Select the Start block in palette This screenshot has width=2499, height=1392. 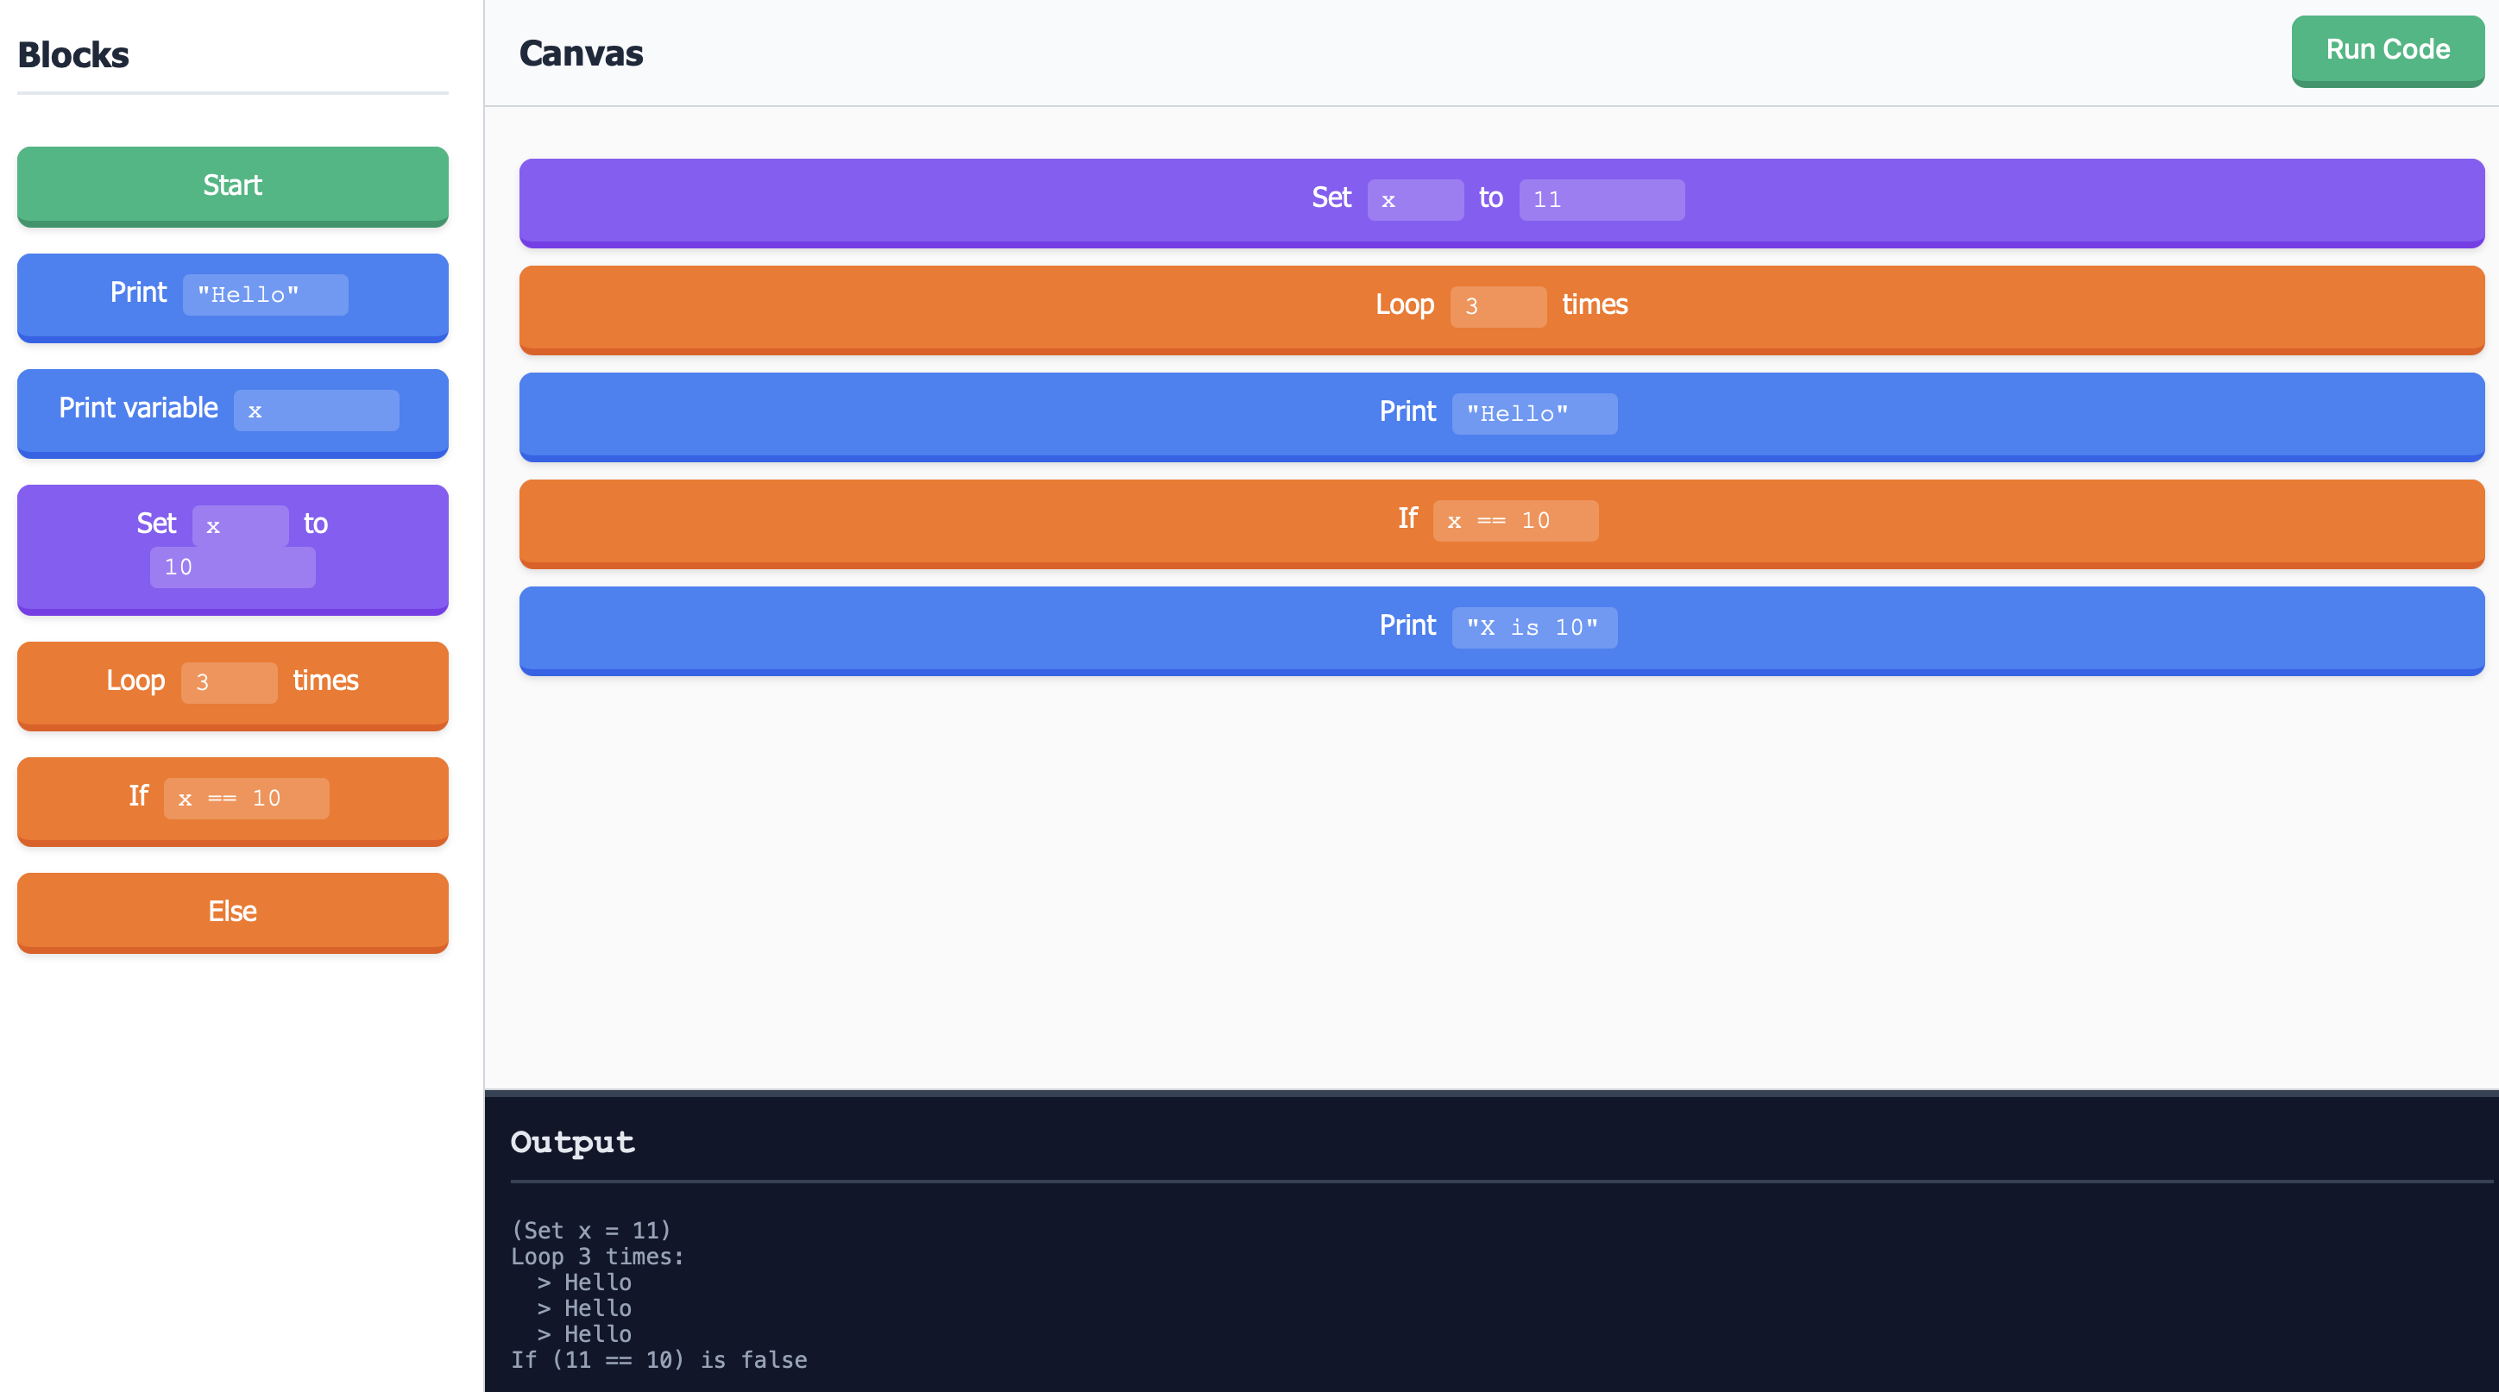pos(232,185)
